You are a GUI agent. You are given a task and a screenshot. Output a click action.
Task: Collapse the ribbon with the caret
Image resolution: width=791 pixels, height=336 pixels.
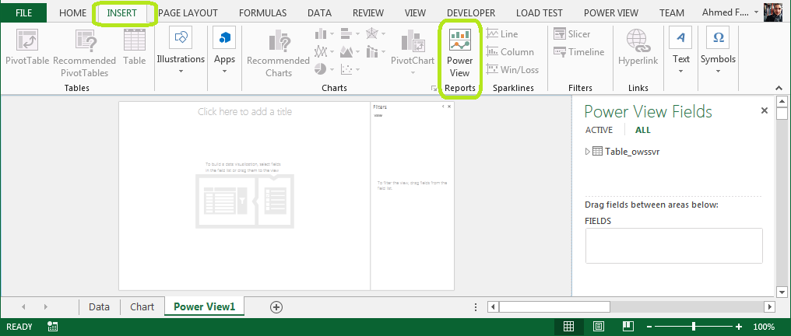click(780, 88)
